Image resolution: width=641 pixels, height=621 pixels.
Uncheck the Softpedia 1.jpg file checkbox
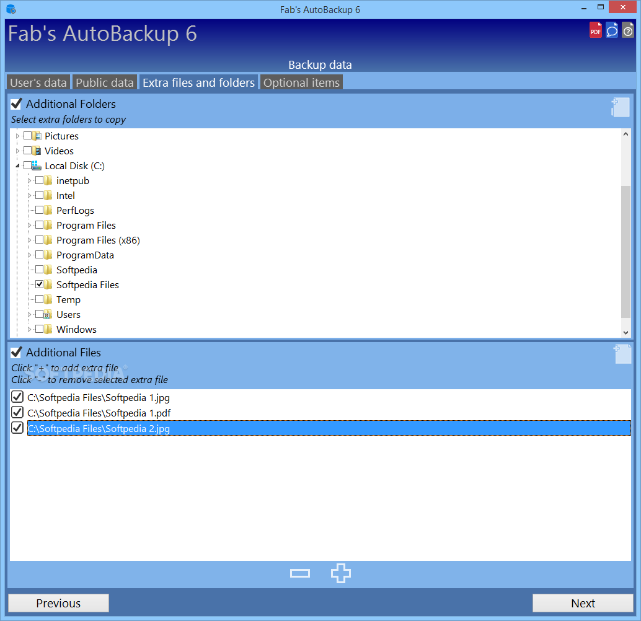point(17,397)
